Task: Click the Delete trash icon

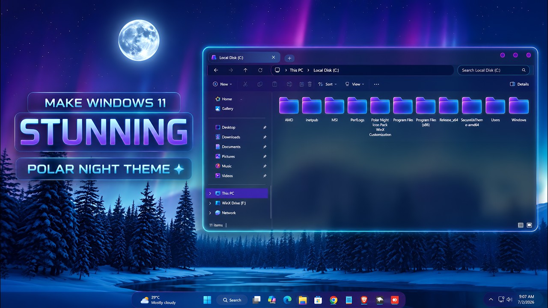Action: 310,84
